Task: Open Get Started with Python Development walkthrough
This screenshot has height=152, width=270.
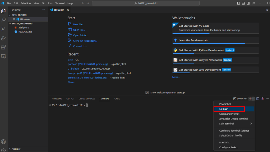Action: pos(215,50)
